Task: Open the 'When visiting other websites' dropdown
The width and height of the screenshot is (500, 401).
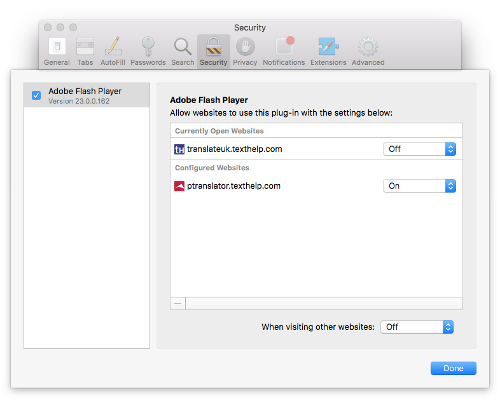Action: coord(417,327)
